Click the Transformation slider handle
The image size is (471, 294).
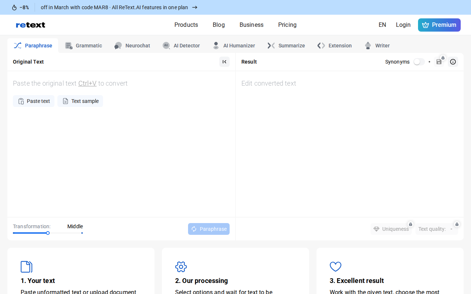pos(48,233)
